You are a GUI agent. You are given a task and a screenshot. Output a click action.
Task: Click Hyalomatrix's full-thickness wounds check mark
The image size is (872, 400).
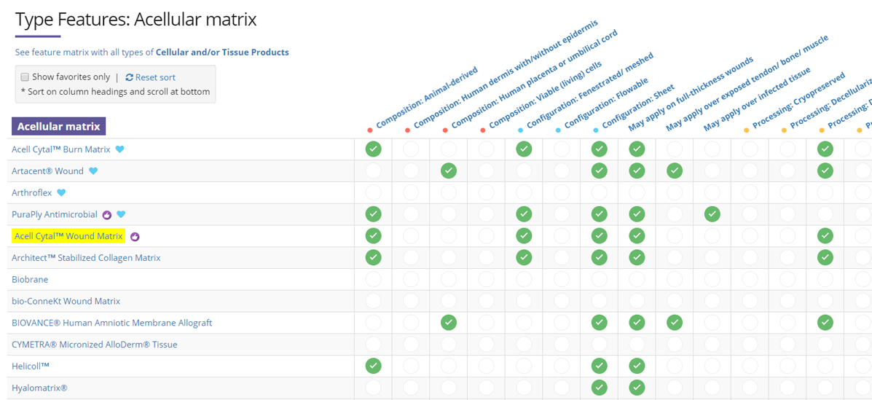637,388
